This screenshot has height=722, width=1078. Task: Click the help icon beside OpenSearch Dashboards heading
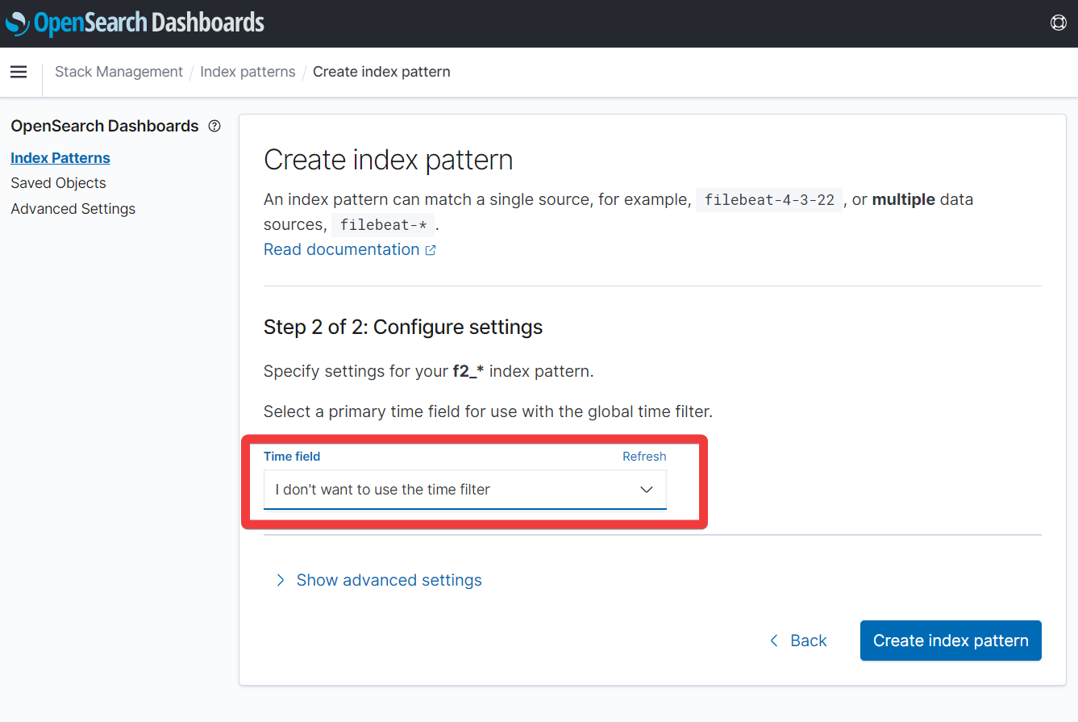[214, 126]
